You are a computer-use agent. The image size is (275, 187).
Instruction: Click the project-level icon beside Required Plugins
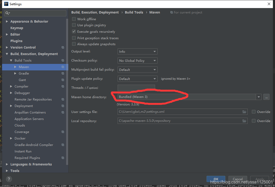pyautogui.click(x=63, y=158)
